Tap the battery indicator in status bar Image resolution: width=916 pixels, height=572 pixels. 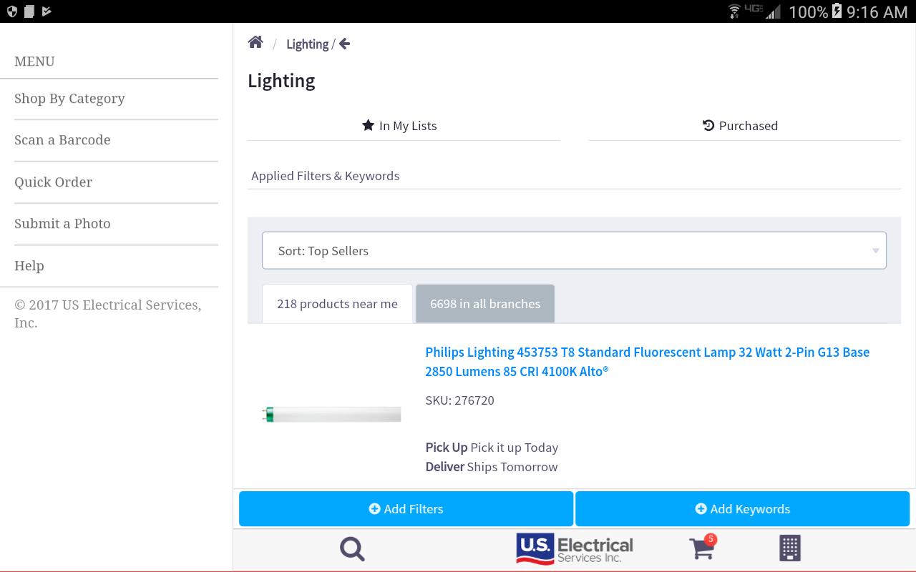(837, 11)
